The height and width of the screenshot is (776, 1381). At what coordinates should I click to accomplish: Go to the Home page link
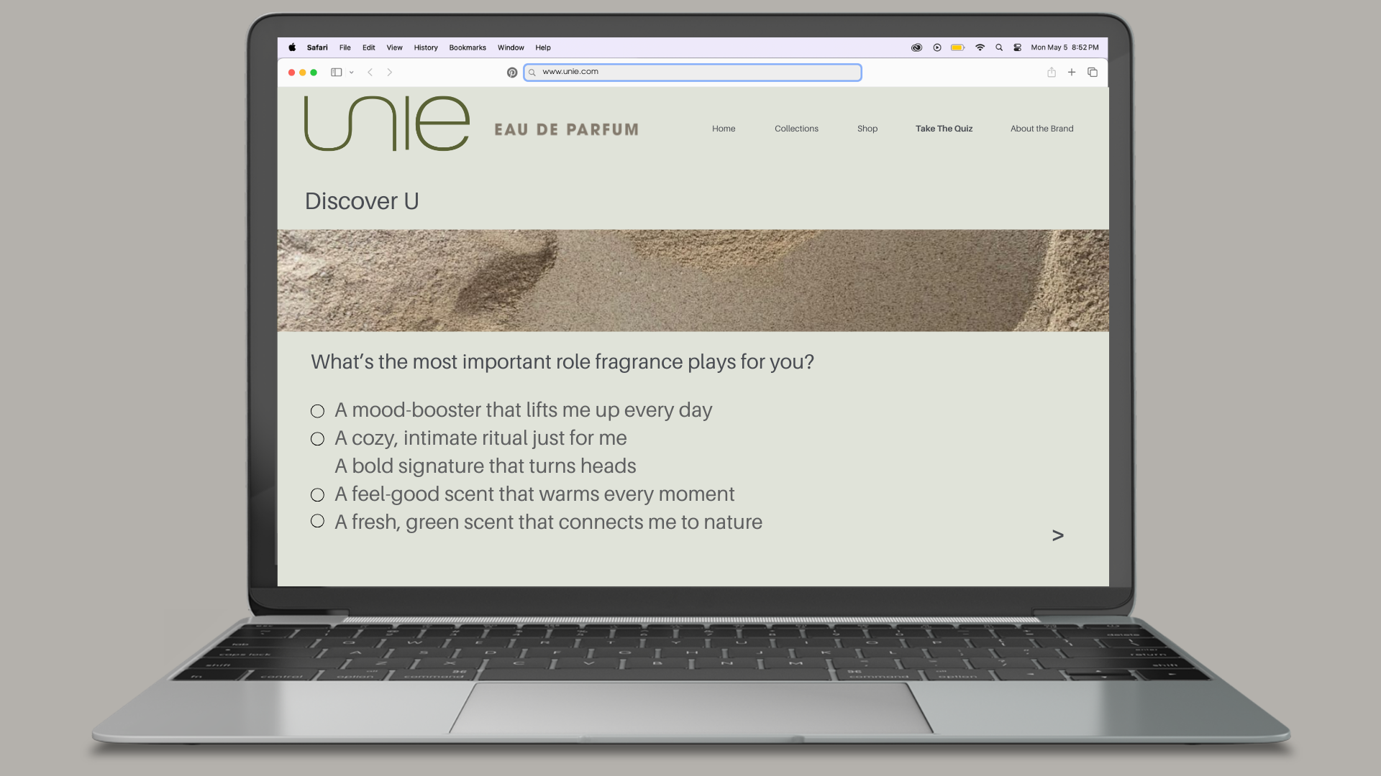coord(724,129)
